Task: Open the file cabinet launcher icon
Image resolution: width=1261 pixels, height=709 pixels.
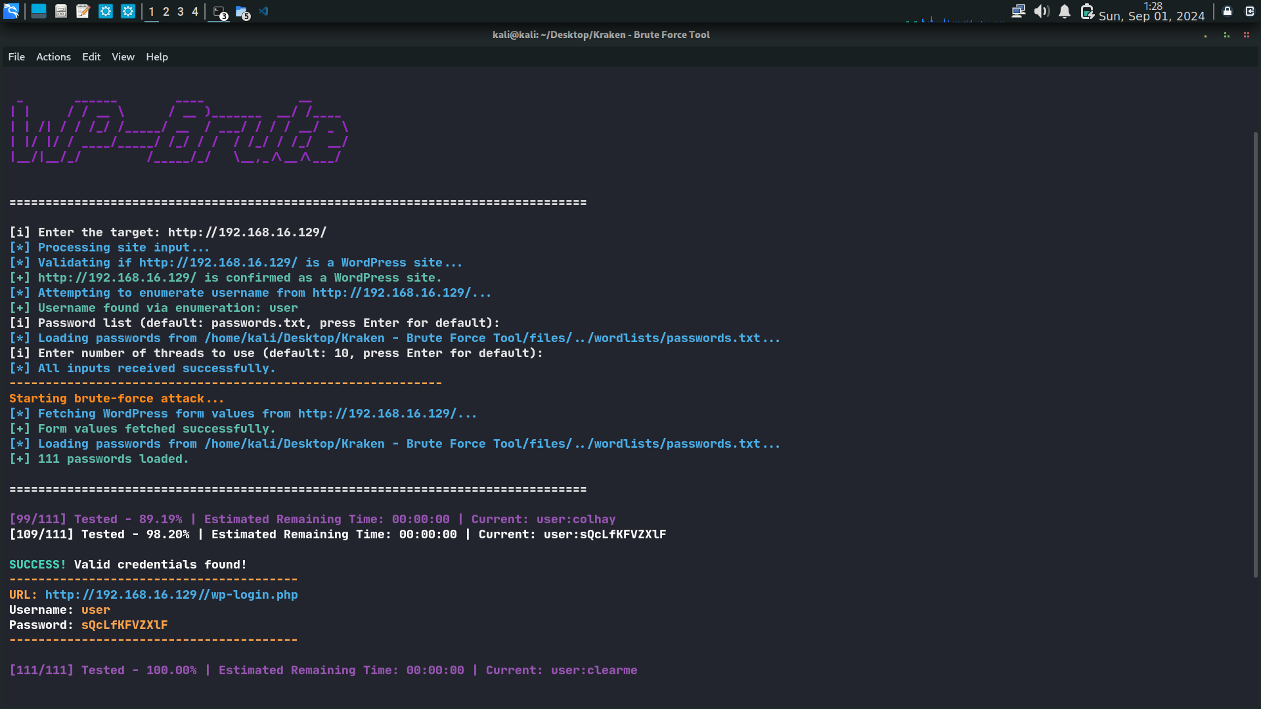Action: 61,11
